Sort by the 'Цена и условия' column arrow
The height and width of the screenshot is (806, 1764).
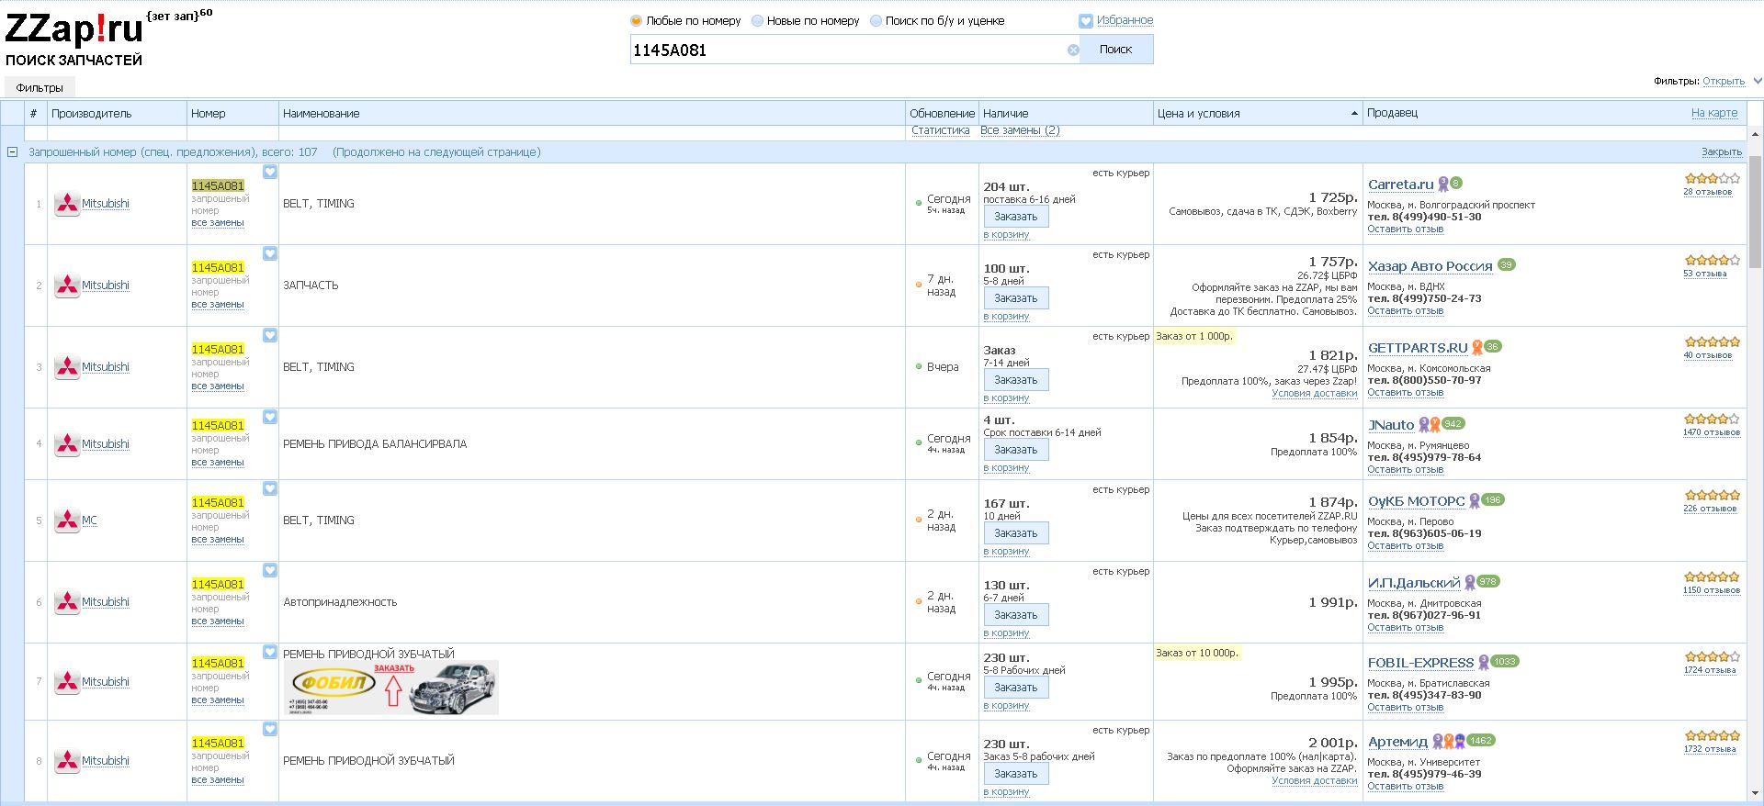point(1354,114)
